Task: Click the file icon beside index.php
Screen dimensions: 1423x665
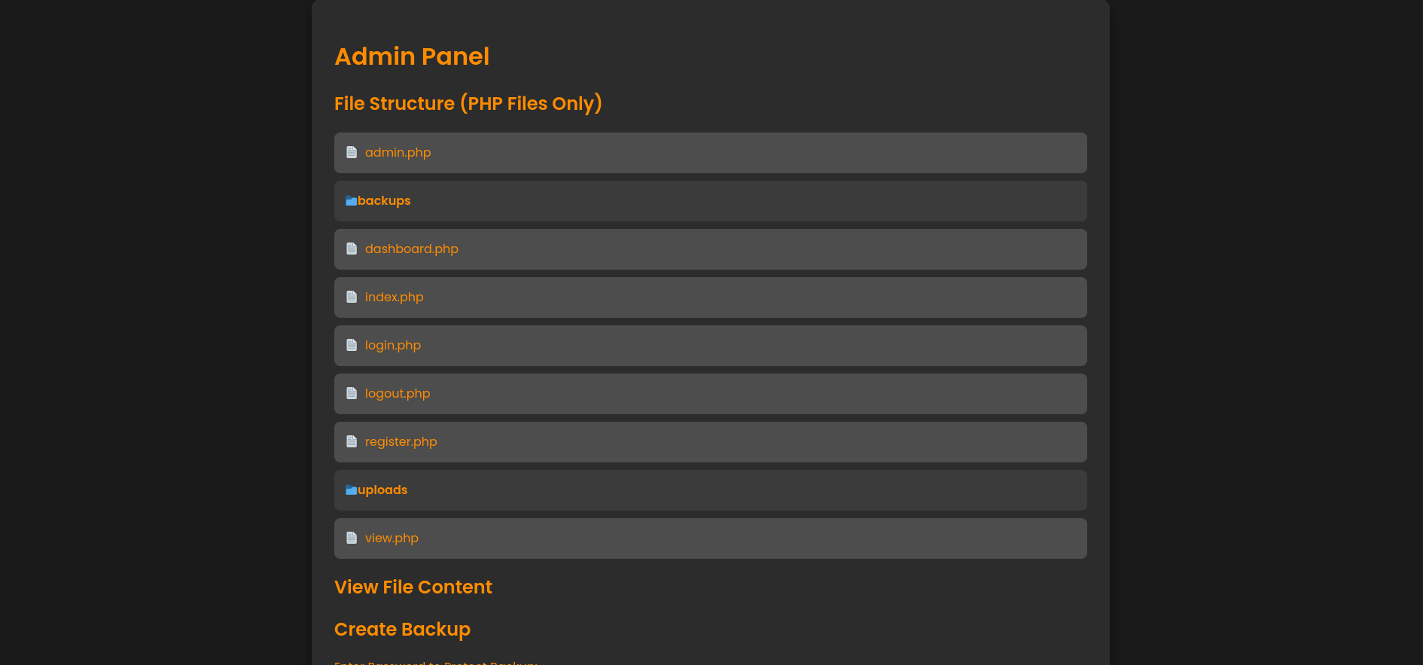Action: (x=352, y=297)
